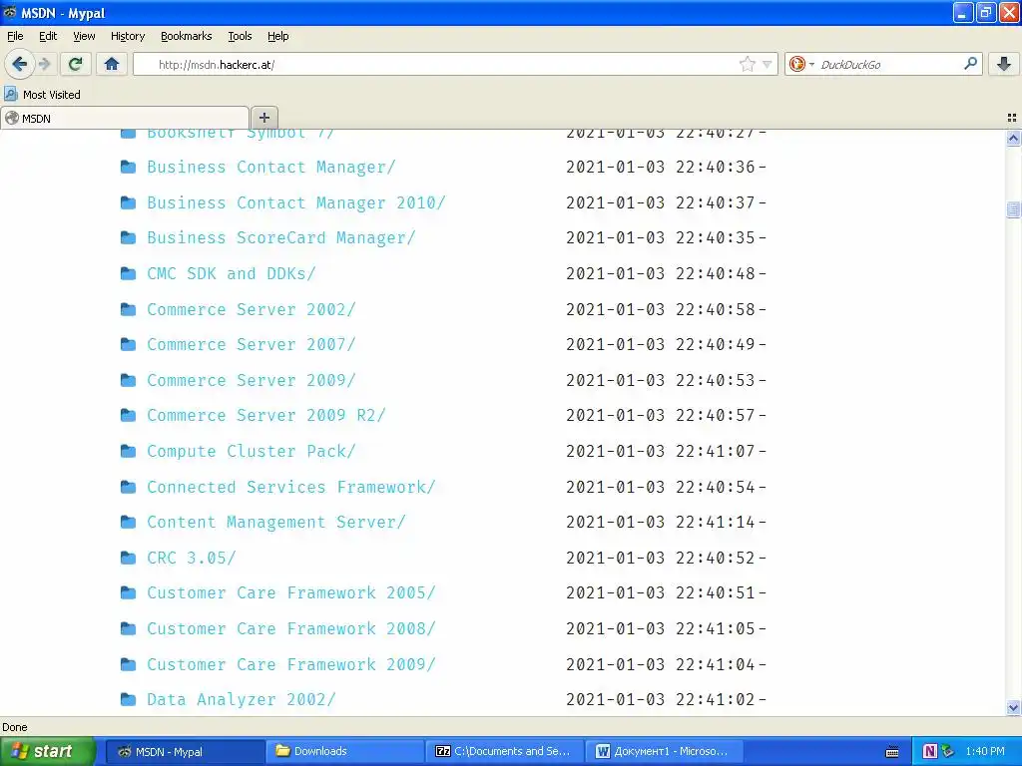Open Customer Care Framework 2005/ link
This screenshot has width=1022, height=766.
tap(290, 593)
